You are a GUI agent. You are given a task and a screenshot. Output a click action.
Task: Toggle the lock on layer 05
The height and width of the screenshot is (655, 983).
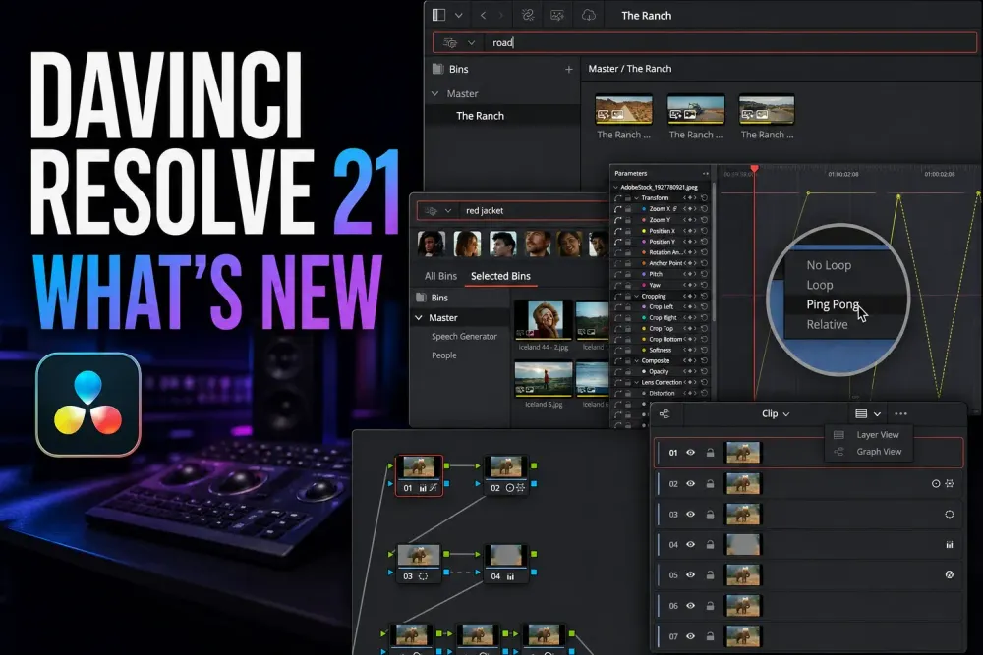point(711,574)
